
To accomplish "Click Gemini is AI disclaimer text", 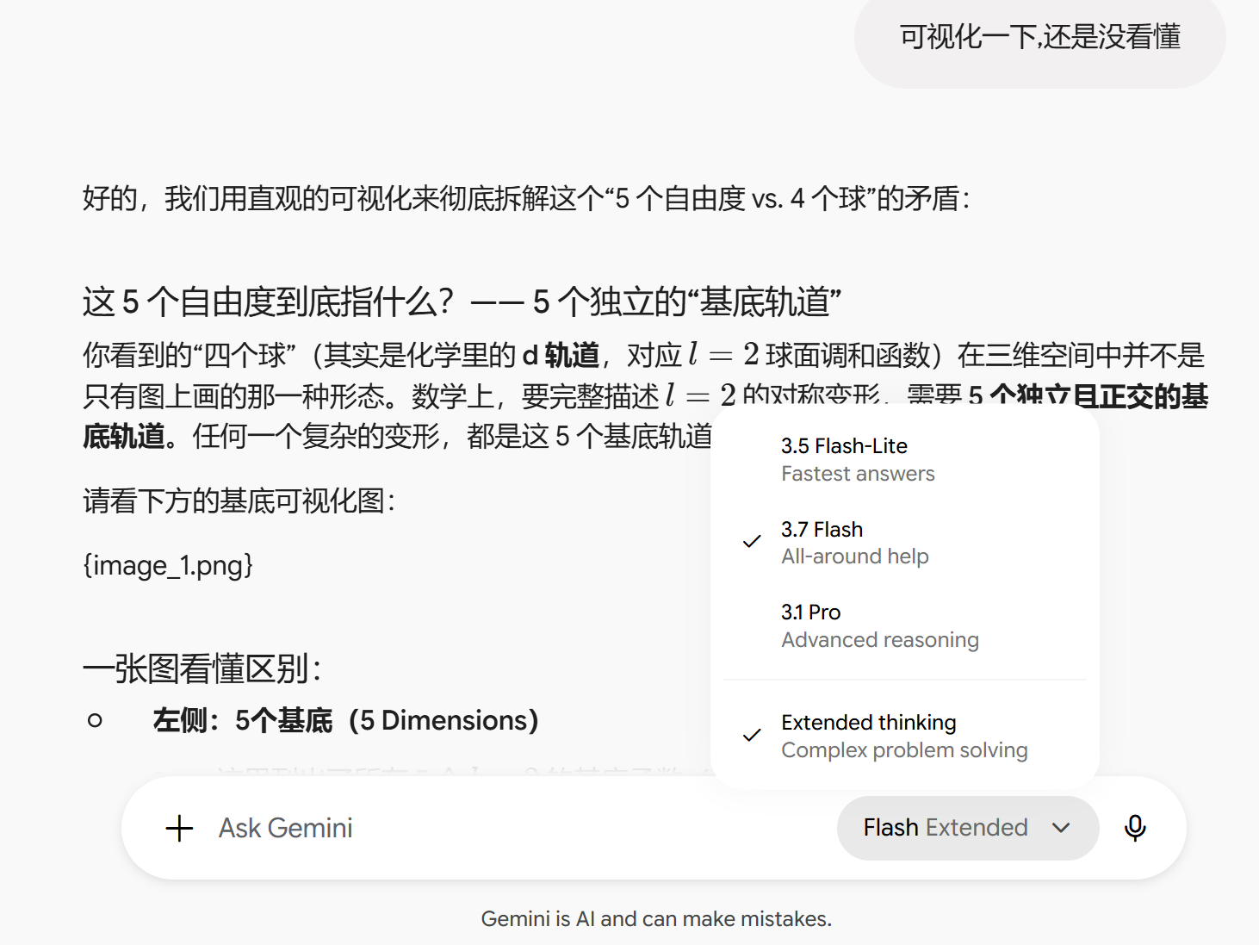I will (x=656, y=919).
